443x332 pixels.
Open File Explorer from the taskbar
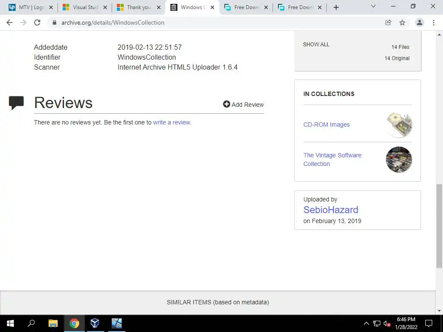tap(53, 323)
